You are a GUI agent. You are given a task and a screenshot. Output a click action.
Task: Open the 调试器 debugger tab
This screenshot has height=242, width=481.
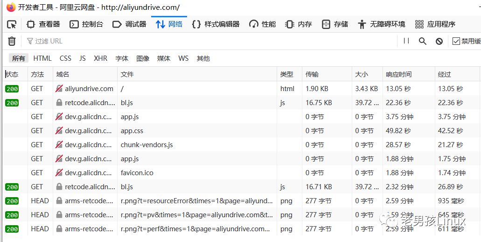coord(129,24)
